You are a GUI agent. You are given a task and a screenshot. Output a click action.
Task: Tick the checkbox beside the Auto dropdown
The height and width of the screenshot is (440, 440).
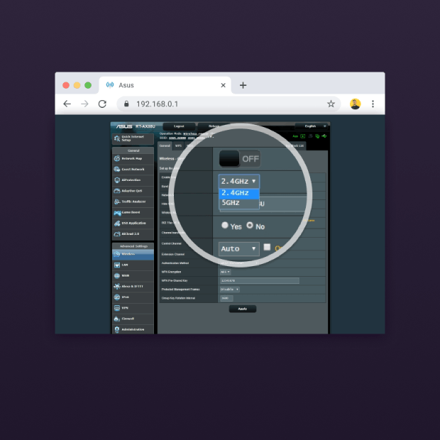(x=267, y=248)
